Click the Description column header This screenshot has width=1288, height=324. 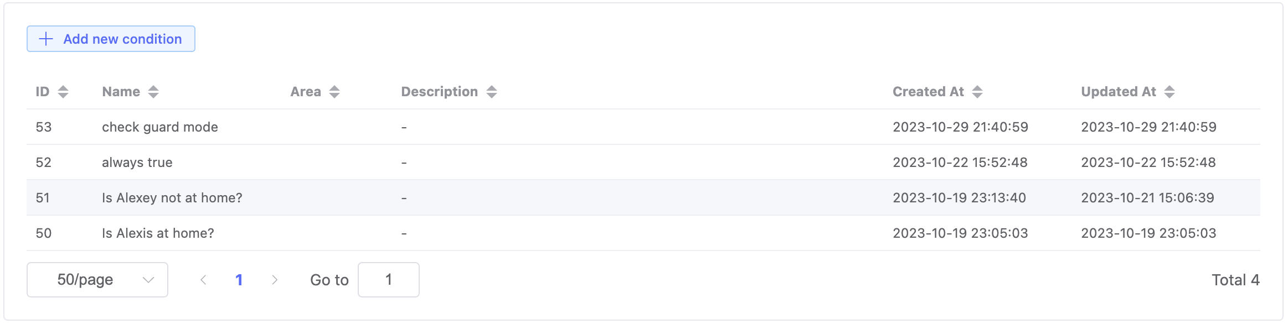point(440,92)
